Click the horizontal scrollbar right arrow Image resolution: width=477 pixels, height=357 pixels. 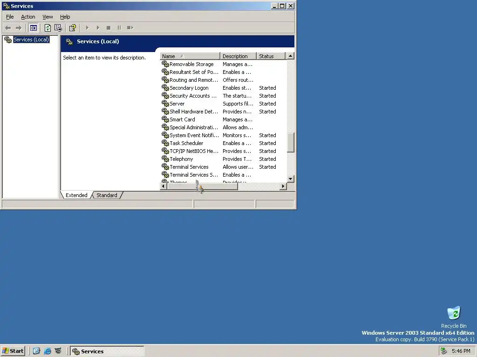[283, 186]
